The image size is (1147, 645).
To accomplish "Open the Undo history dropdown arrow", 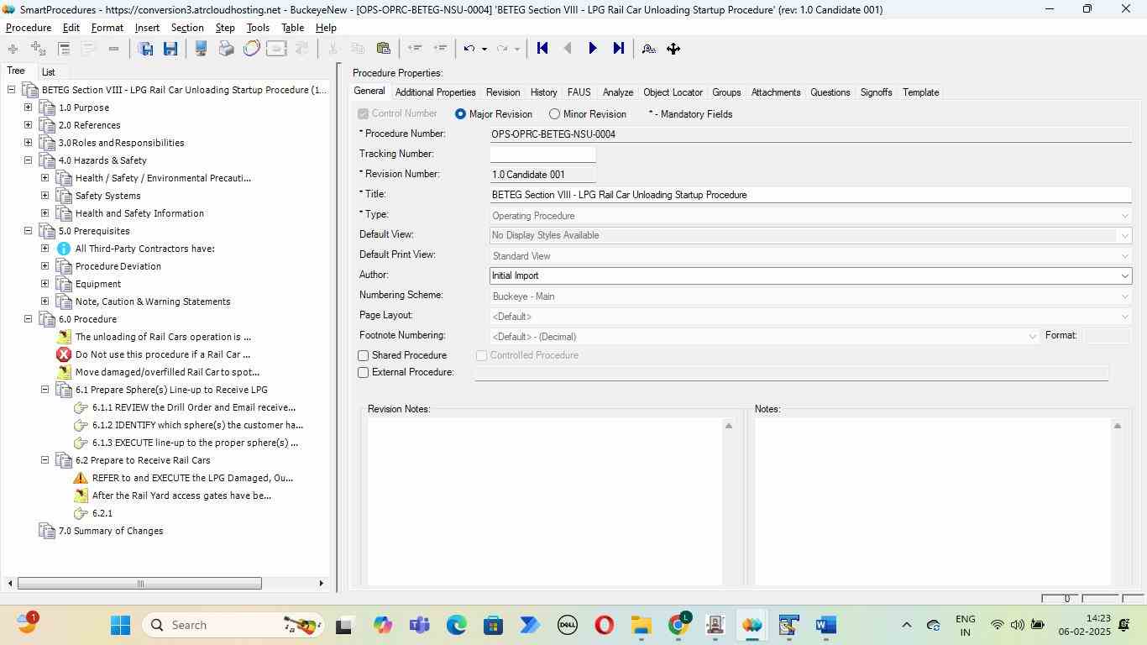I will [484, 49].
